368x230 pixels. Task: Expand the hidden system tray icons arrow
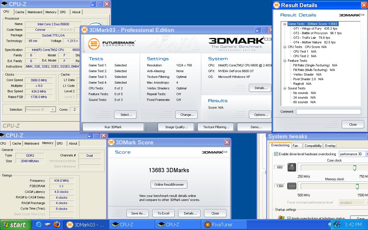(x=330, y=225)
